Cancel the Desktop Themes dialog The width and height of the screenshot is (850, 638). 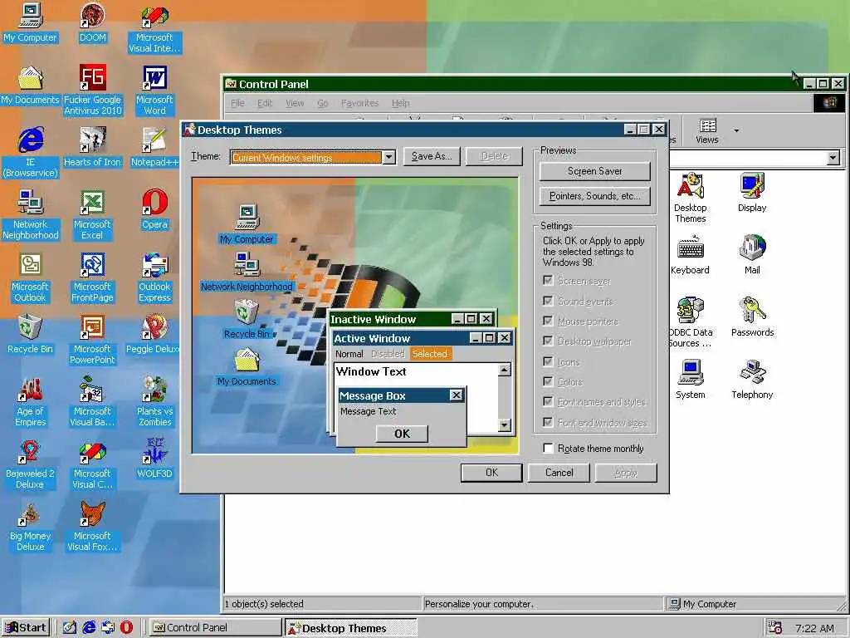click(559, 473)
